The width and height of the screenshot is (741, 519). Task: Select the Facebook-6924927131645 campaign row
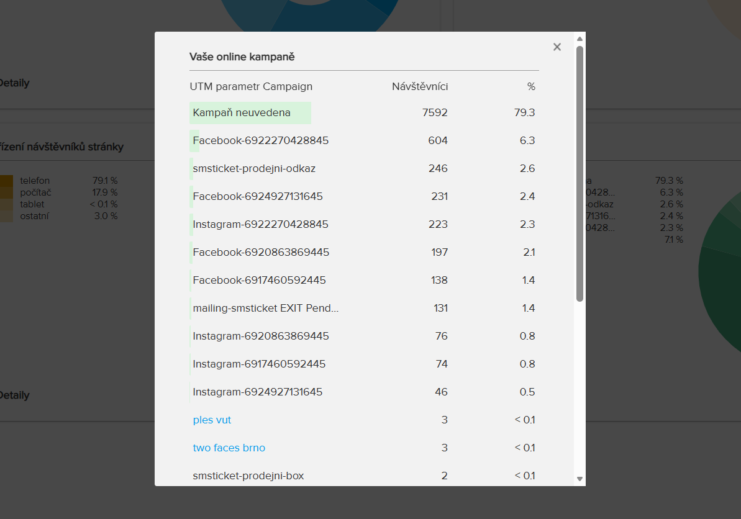click(x=257, y=197)
